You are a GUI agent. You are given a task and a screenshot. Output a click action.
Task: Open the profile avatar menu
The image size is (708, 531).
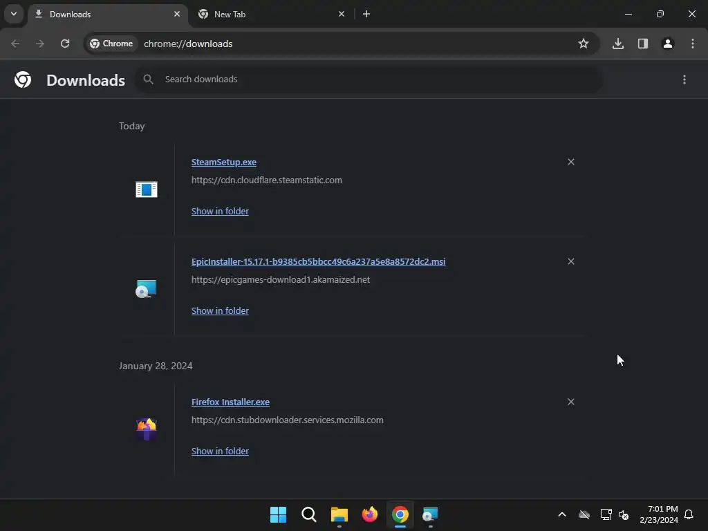point(668,44)
